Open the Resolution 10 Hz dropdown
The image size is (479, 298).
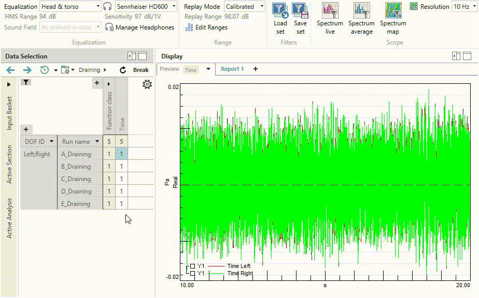[464, 6]
